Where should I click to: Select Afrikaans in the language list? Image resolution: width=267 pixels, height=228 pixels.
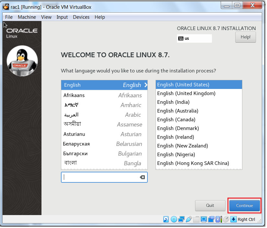[x=105, y=96]
